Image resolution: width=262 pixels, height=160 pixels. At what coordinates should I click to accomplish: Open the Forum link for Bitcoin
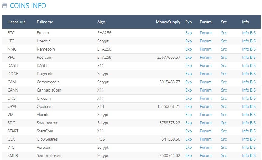(x=206, y=33)
